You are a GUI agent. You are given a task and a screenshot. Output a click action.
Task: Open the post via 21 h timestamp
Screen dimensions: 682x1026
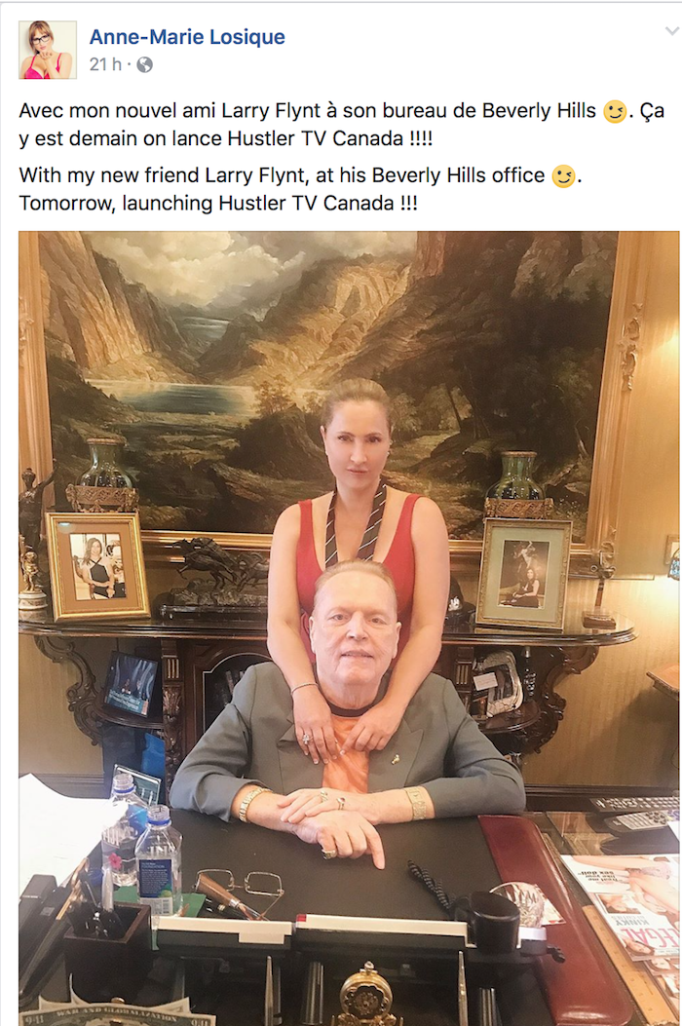(x=105, y=64)
